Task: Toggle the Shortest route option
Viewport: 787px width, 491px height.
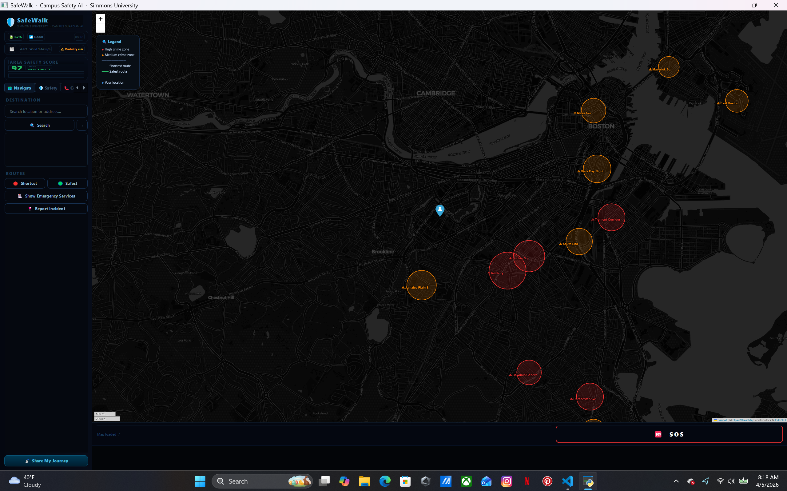Action: point(25,183)
